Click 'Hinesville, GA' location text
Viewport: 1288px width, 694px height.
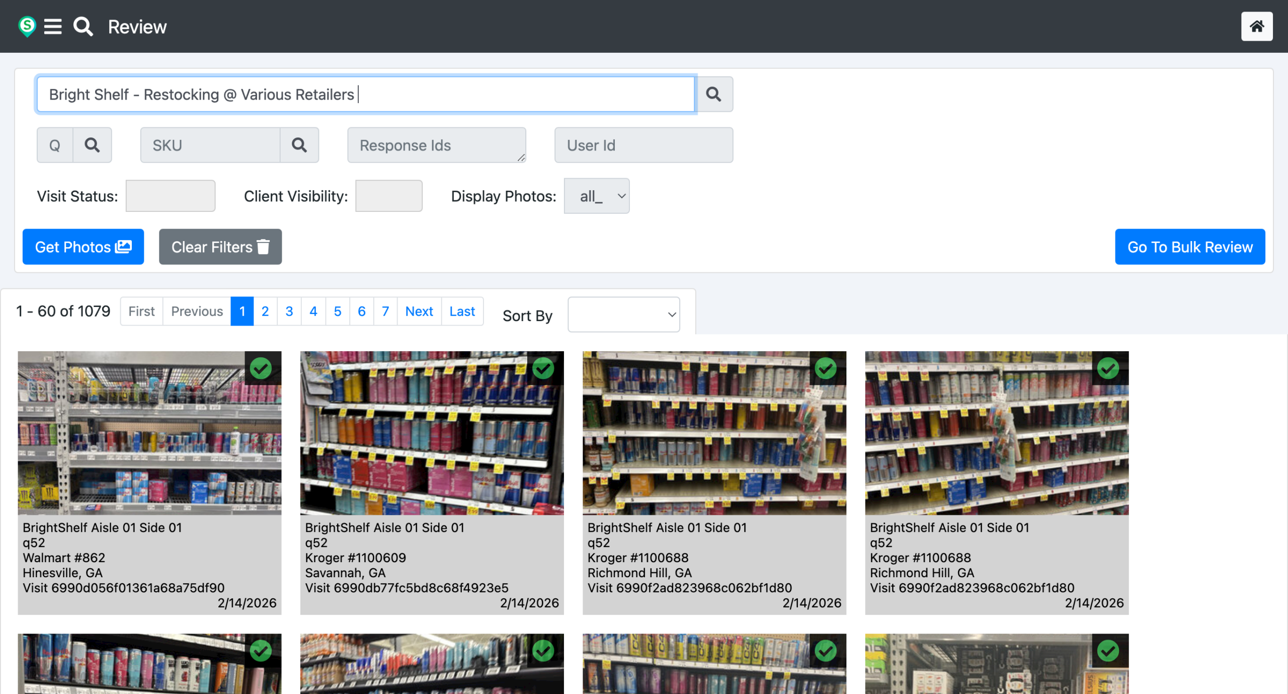tap(62, 572)
